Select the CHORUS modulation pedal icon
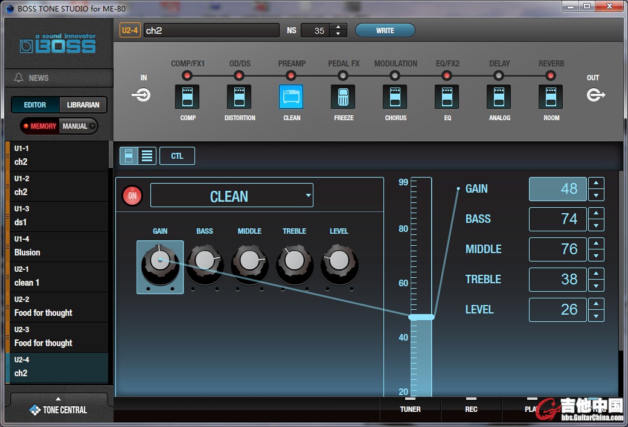 [x=395, y=97]
